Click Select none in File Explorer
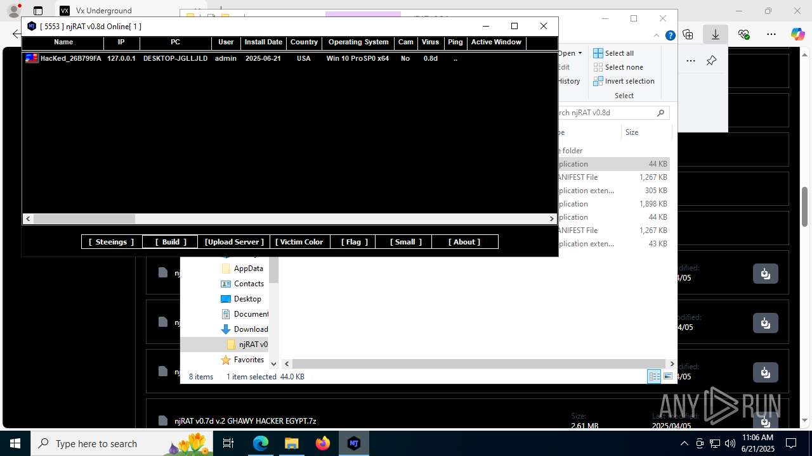The width and height of the screenshot is (812, 456). pyautogui.click(x=619, y=67)
